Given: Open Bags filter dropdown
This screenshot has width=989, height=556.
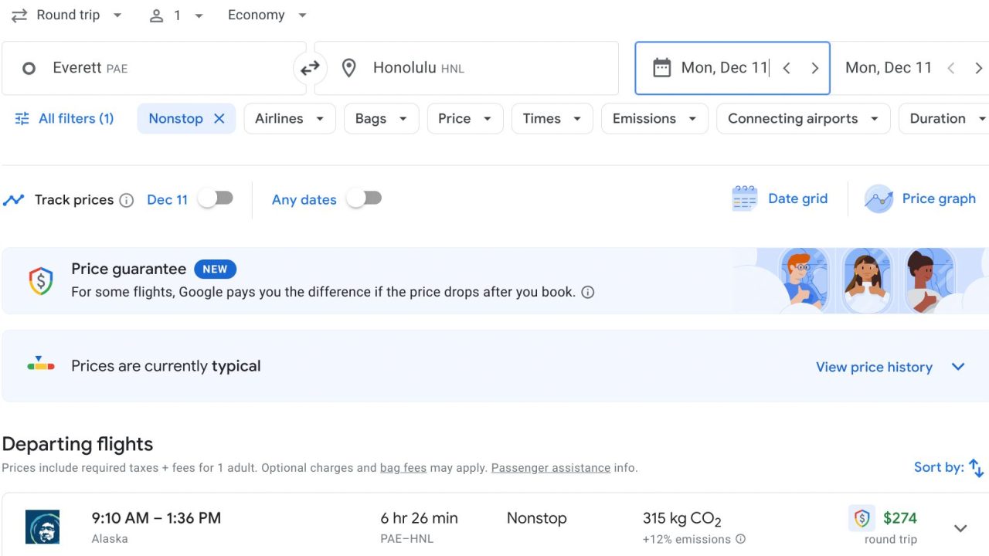Looking at the screenshot, I should (x=382, y=118).
